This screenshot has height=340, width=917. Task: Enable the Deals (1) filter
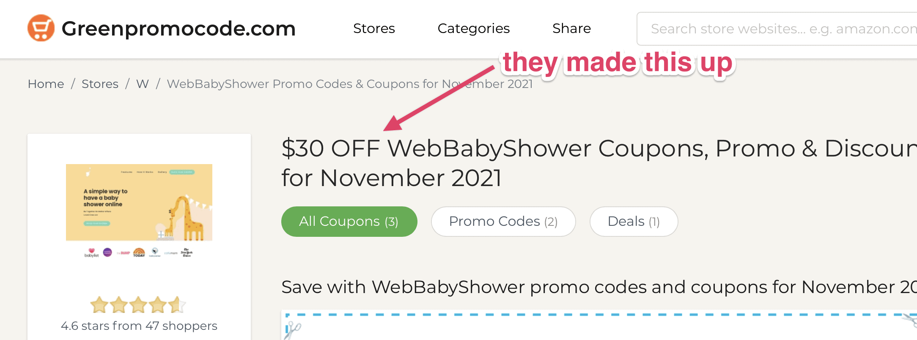point(634,221)
